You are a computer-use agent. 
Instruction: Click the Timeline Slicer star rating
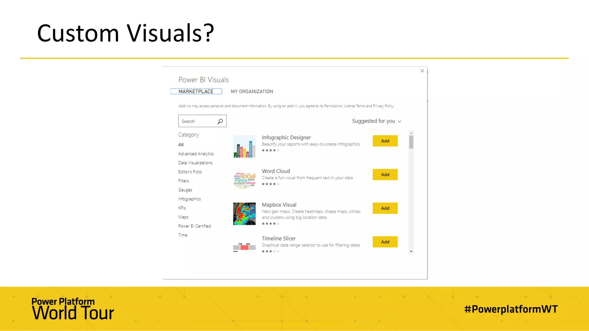(x=271, y=251)
